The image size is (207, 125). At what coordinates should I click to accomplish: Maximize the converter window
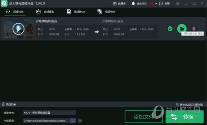[x=194, y=3]
